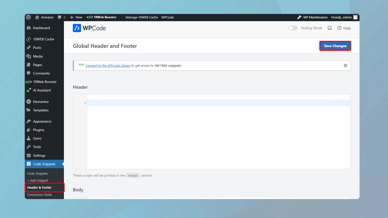
Task: Open the Add Snippet submenu link
Action: (38, 180)
